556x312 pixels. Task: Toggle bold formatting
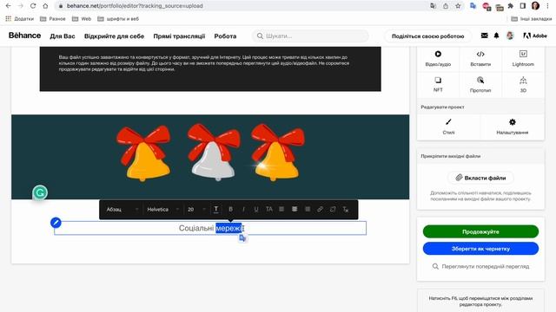[230, 210]
